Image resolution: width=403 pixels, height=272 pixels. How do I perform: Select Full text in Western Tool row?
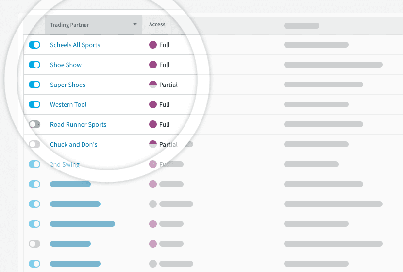coord(164,104)
